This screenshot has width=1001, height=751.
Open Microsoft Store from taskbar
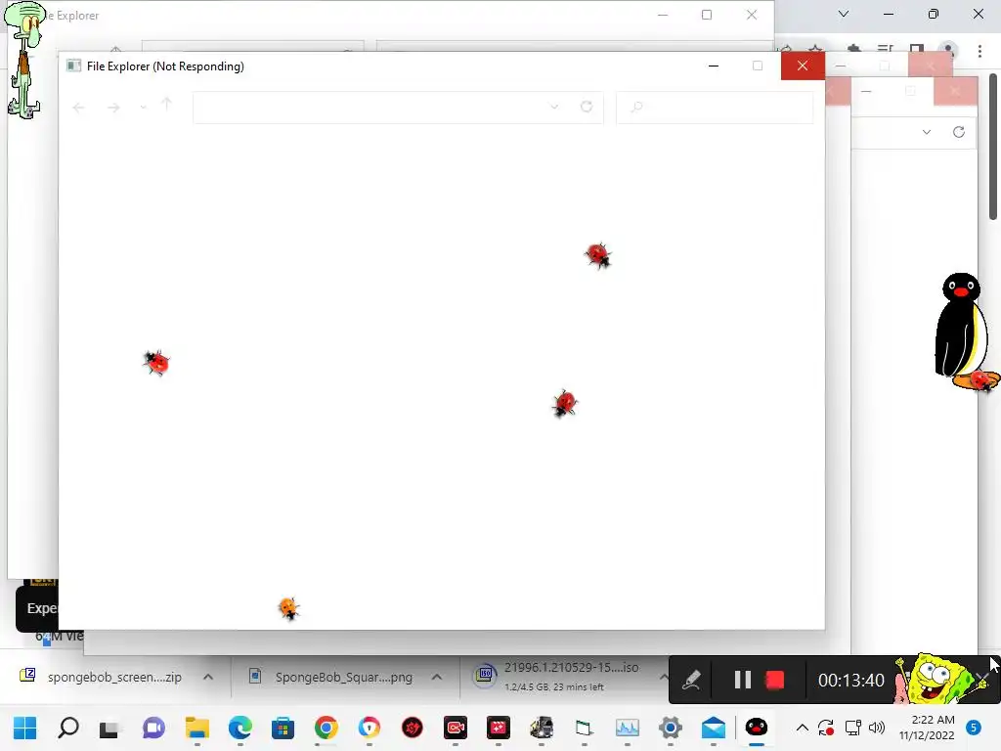(x=283, y=728)
